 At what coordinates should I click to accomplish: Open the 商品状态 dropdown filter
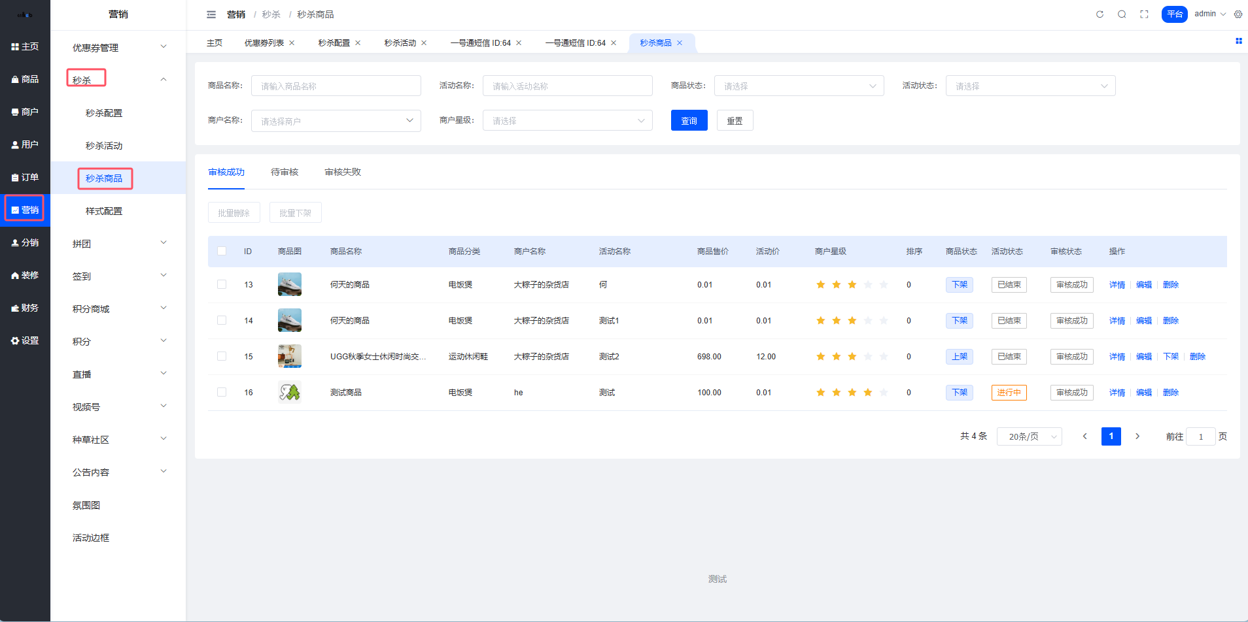(x=799, y=86)
